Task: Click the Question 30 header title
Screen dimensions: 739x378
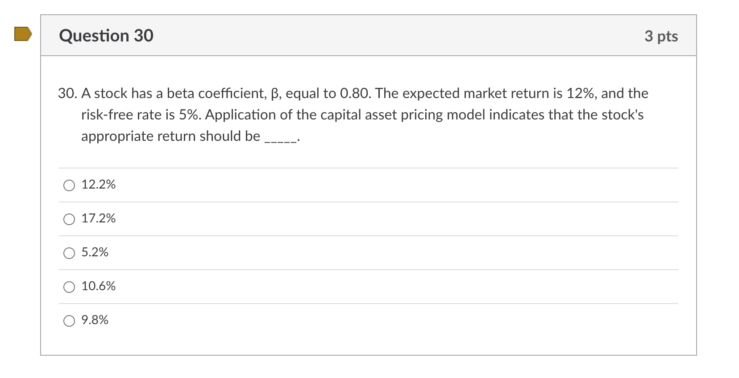Action: click(x=106, y=35)
